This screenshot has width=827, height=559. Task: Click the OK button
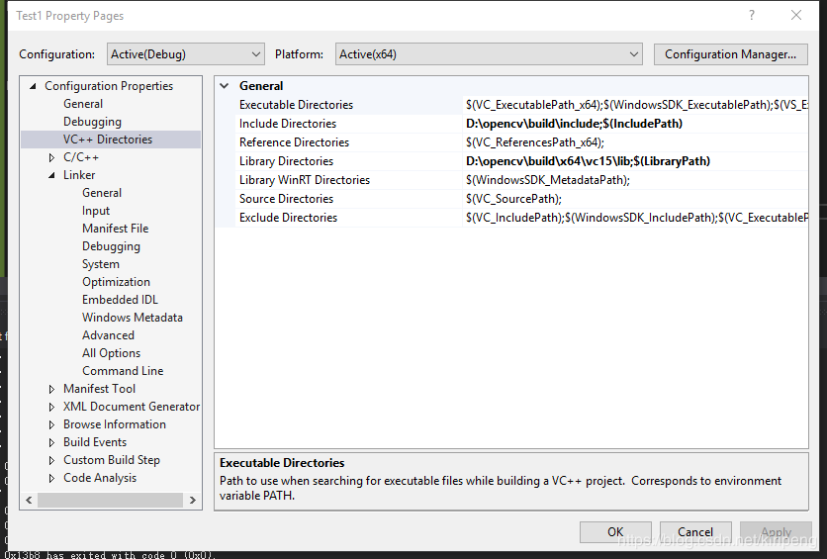[615, 531]
